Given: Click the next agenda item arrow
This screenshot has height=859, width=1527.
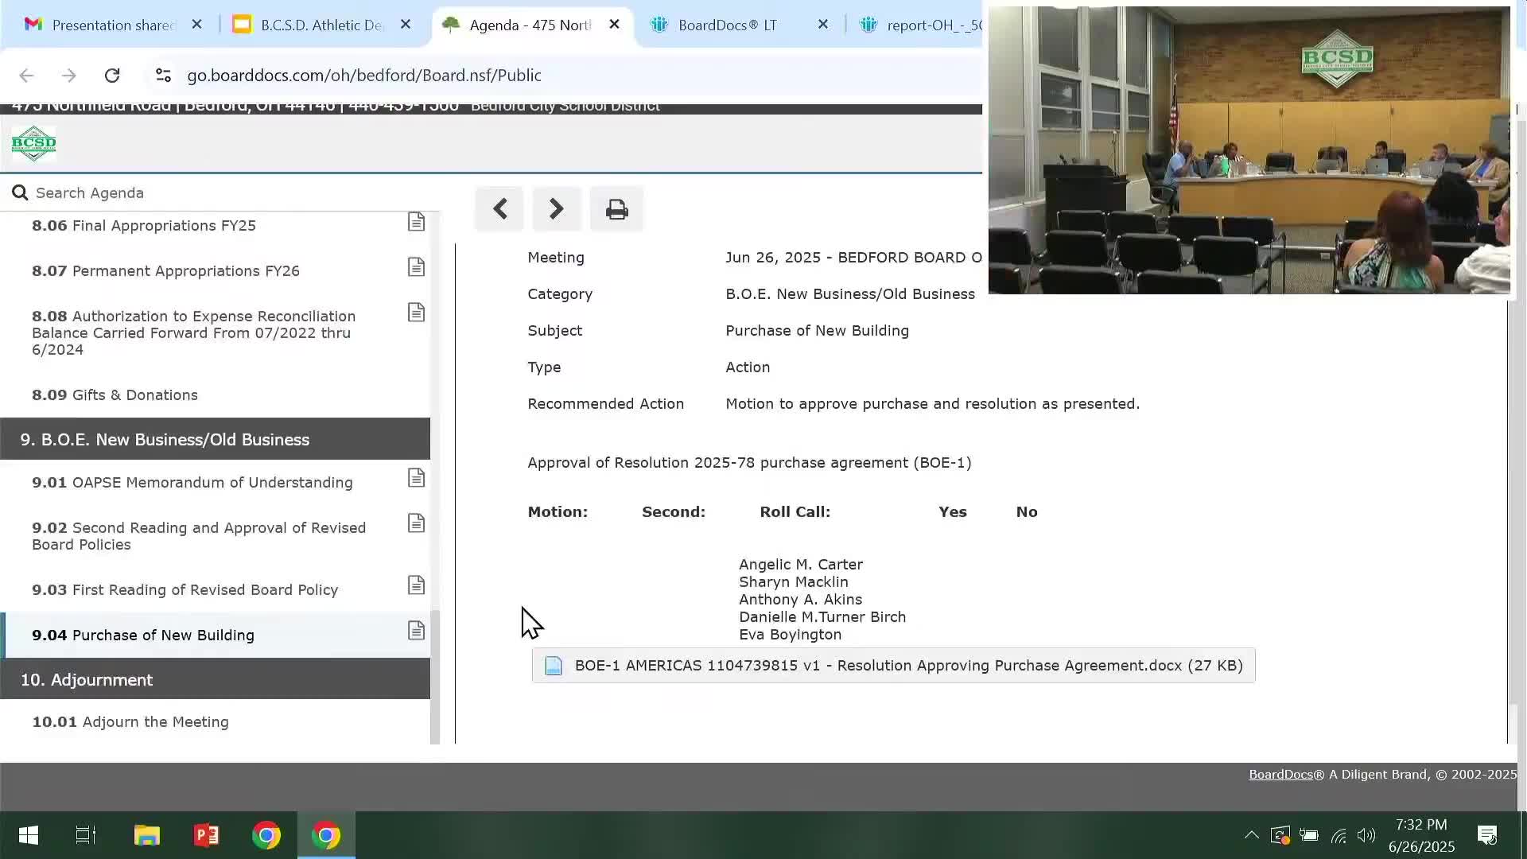Looking at the screenshot, I should (557, 209).
